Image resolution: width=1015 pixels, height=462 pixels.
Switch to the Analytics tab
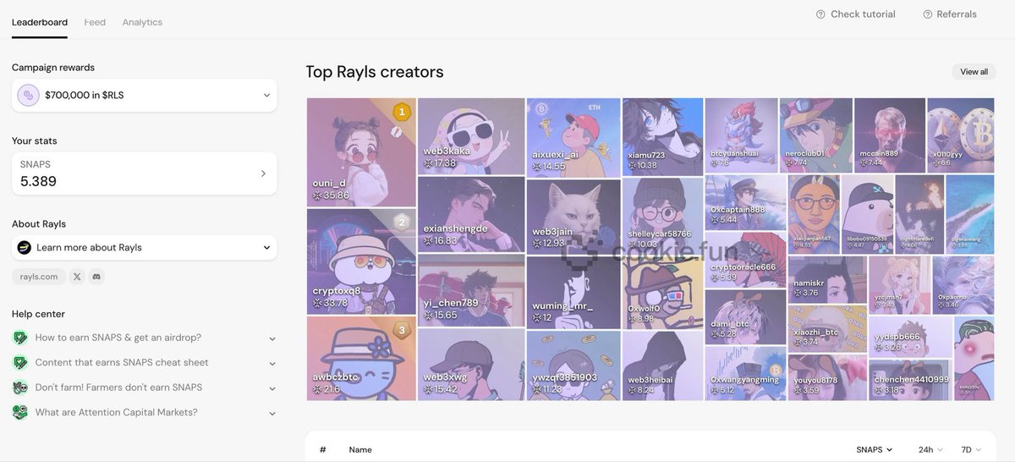click(142, 22)
